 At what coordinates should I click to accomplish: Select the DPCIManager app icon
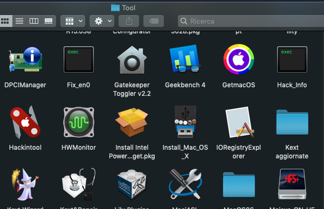click(25, 59)
